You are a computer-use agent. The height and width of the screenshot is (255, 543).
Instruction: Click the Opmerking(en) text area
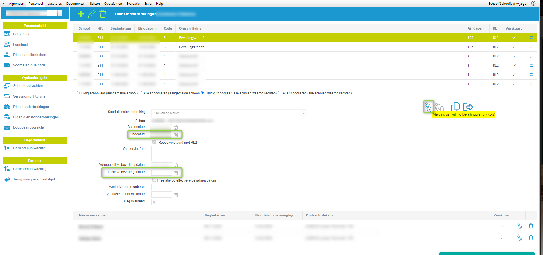point(228,154)
